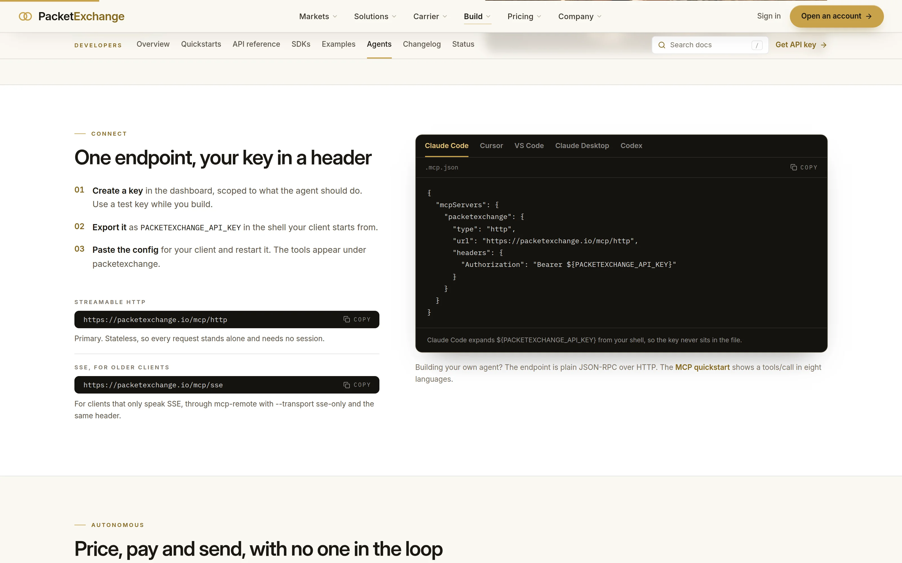Click Open an account button
This screenshot has width=902, height=563.
[836, 16]
